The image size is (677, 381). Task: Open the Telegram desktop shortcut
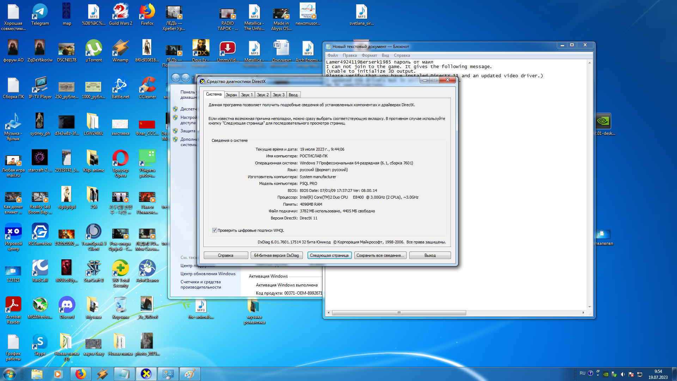click(40, 15)
